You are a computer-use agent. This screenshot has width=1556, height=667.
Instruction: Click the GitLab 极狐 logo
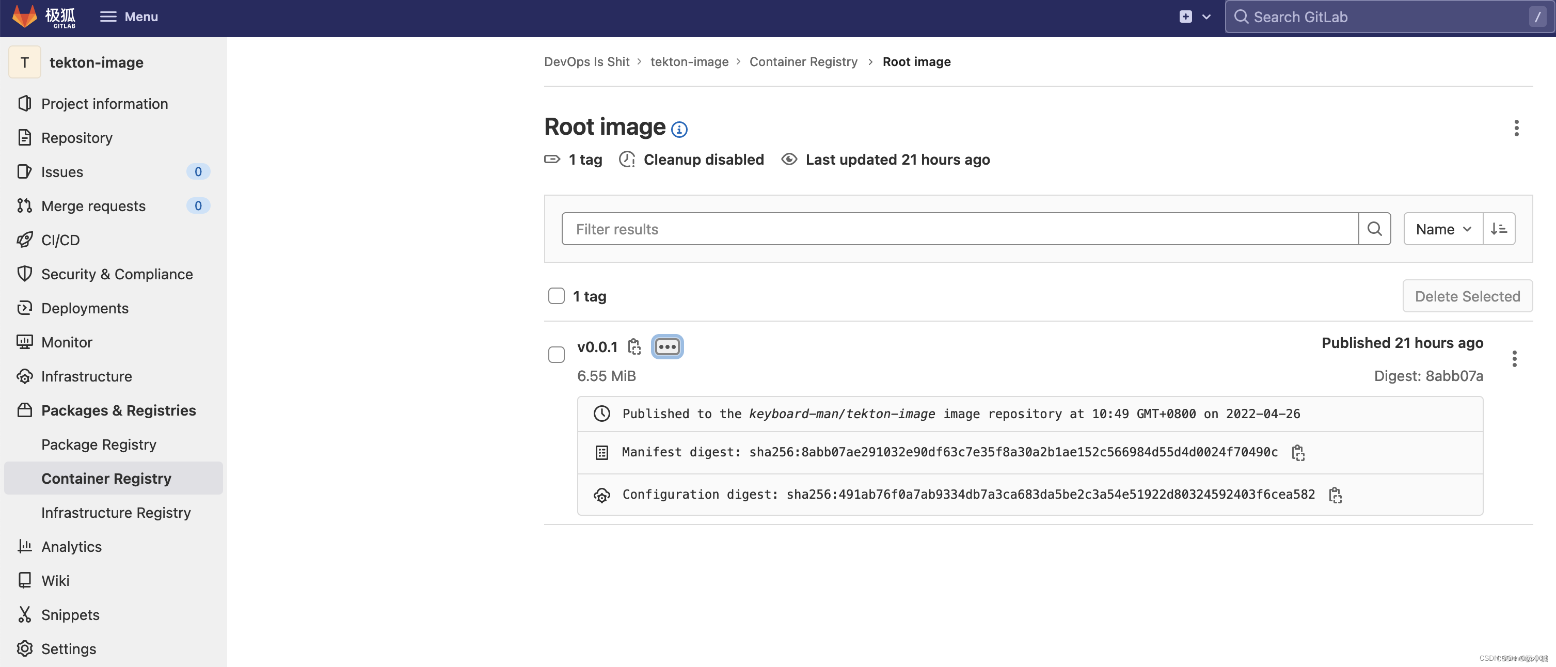coord(43,17)
